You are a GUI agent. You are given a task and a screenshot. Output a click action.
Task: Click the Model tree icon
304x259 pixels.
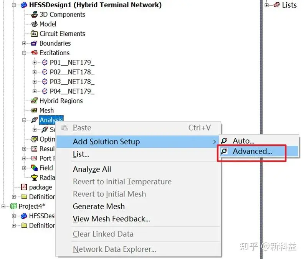click(x=34, y=24)
